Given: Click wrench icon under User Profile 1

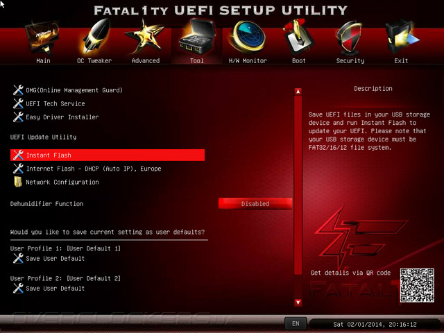Looking at the screenshot, I should click(x=18, y=258).
